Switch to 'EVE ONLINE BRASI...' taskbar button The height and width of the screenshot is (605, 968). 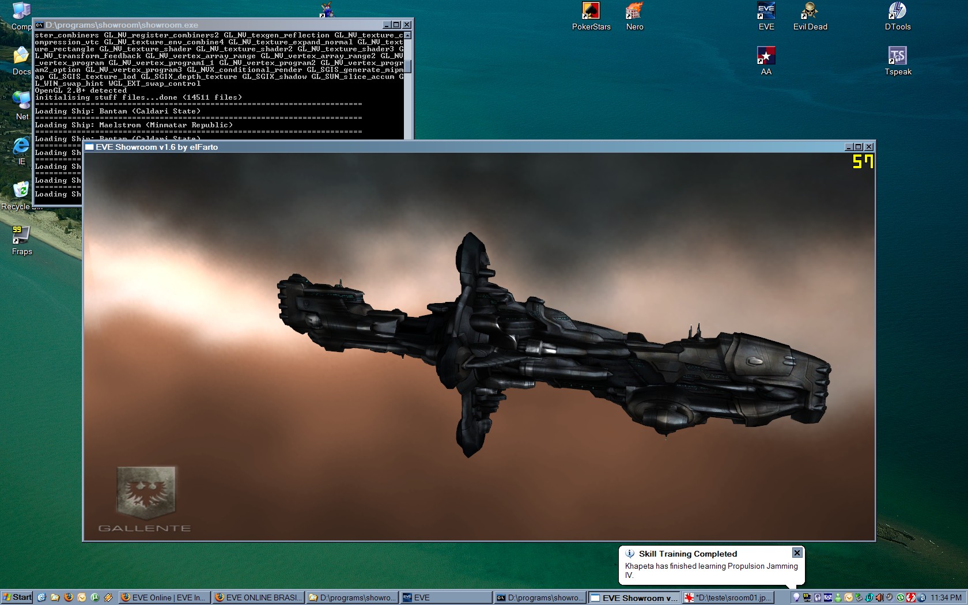pos(258,598)
